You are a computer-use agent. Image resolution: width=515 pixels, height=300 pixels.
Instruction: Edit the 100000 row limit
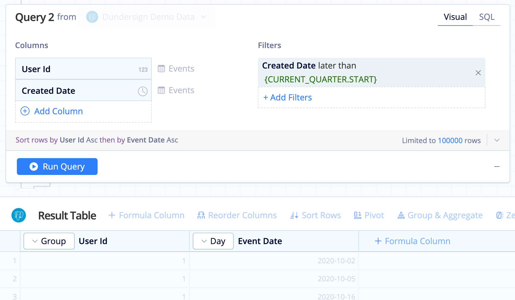tap(450, 140)
